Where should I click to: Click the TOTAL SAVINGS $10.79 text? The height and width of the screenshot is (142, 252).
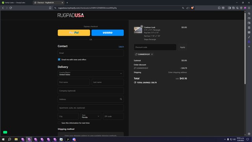click(x=147, y=82)
